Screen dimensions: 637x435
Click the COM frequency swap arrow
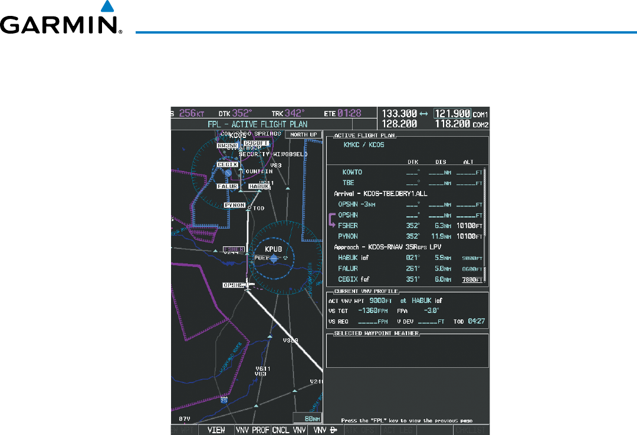pos(423,113)
